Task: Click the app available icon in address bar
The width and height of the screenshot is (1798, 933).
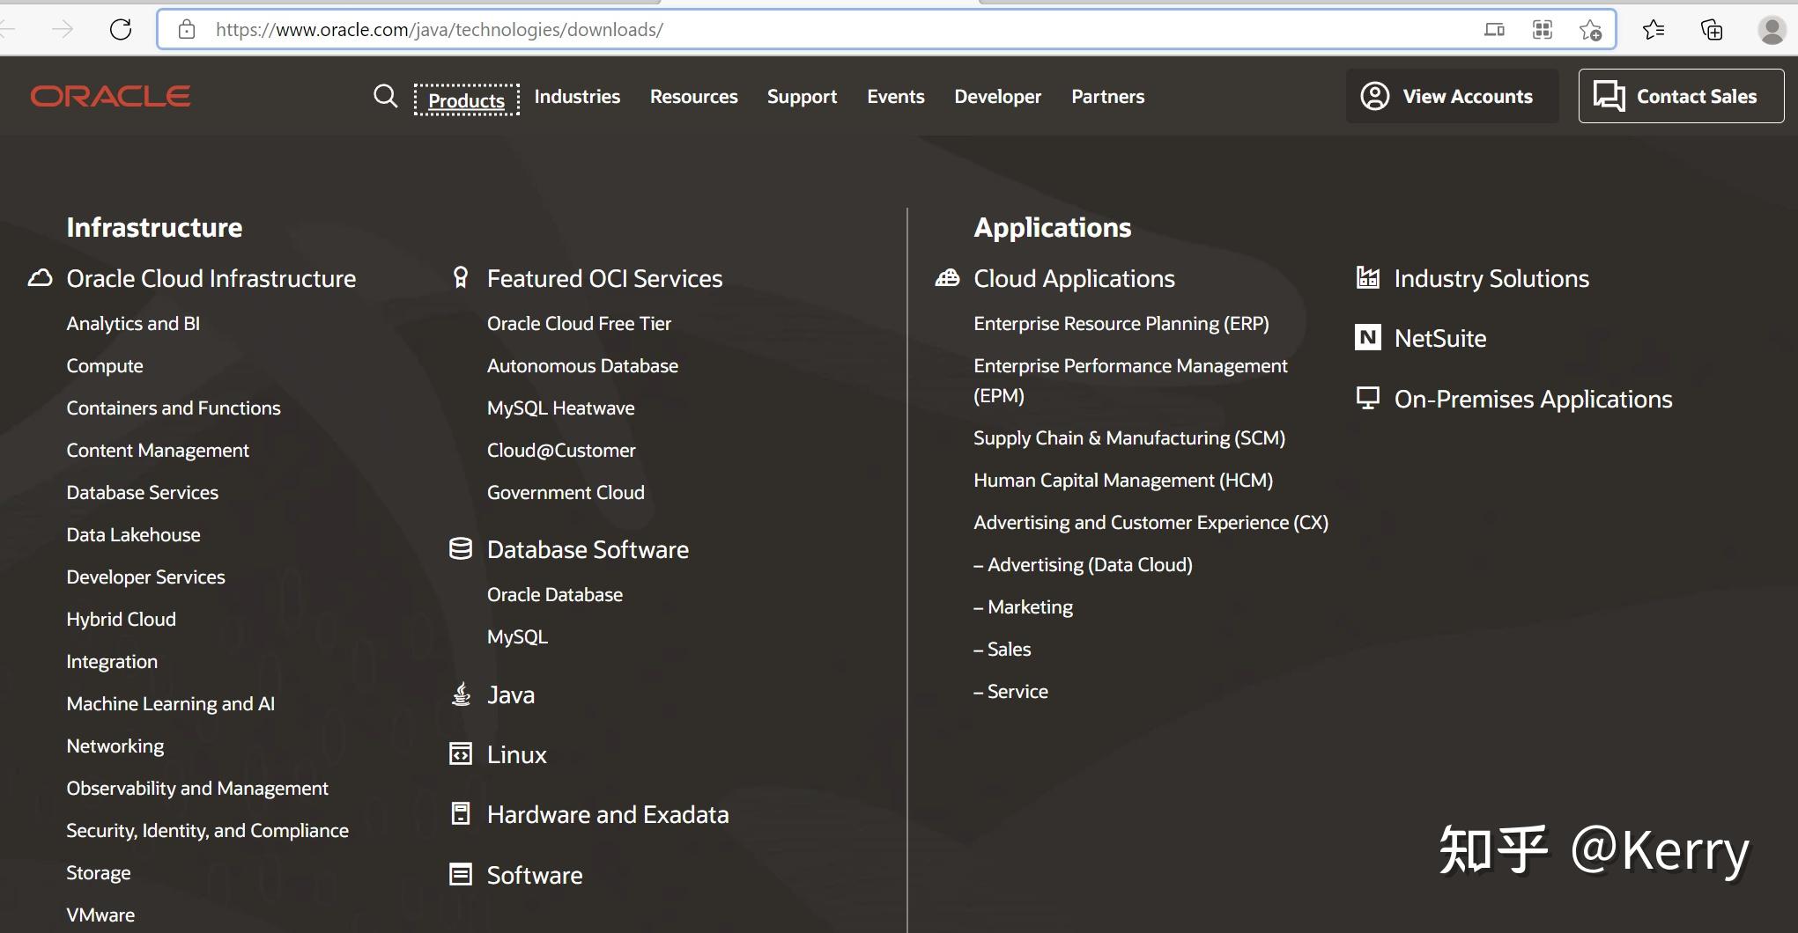Action: point(1494,30)
